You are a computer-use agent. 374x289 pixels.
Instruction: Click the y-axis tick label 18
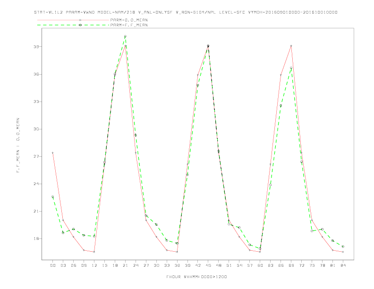coord(36,238)
